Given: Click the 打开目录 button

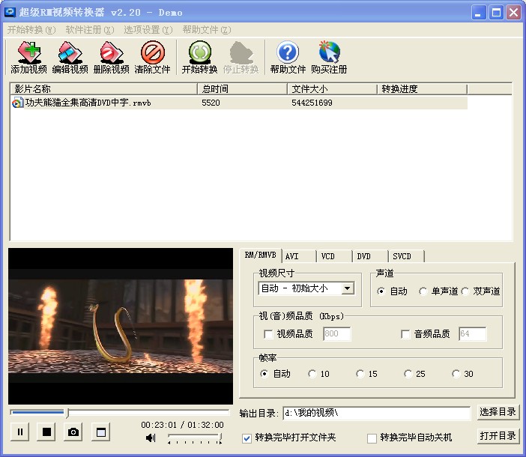Looking at the screenshot, I should [x=498, y=436].
